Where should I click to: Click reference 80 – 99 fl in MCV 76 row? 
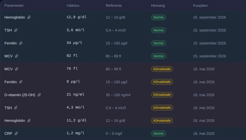113,69
